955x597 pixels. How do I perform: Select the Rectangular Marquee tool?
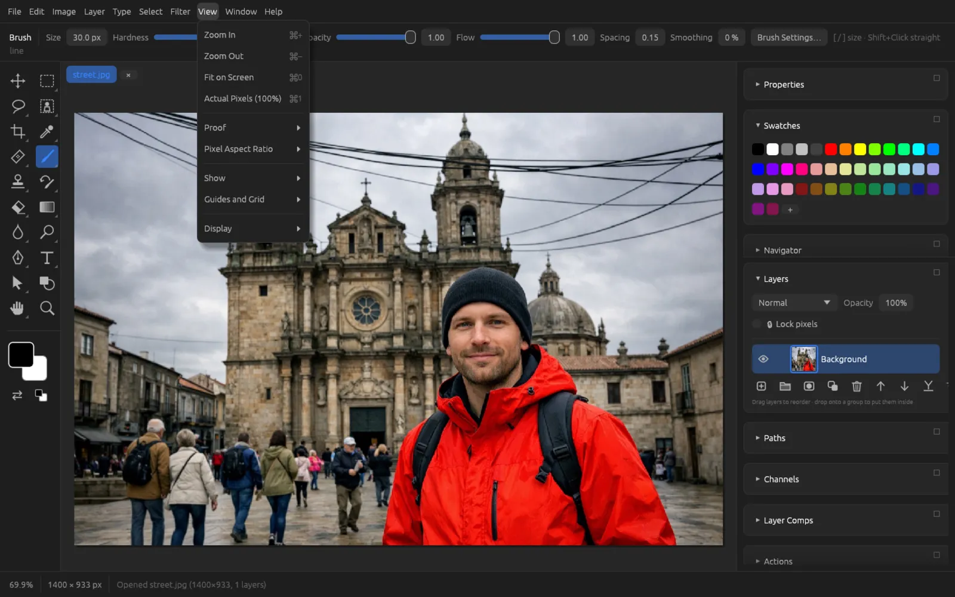click(47, 81)
